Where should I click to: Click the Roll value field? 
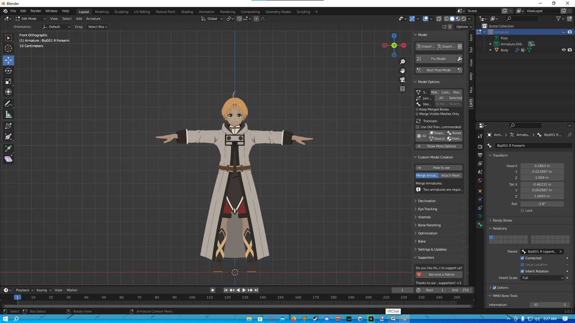[542, 204]
